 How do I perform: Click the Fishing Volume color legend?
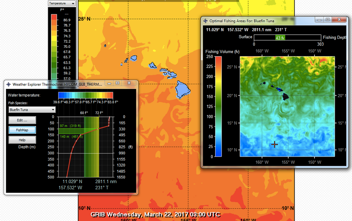pyautogui.click(x=219, y=106)
